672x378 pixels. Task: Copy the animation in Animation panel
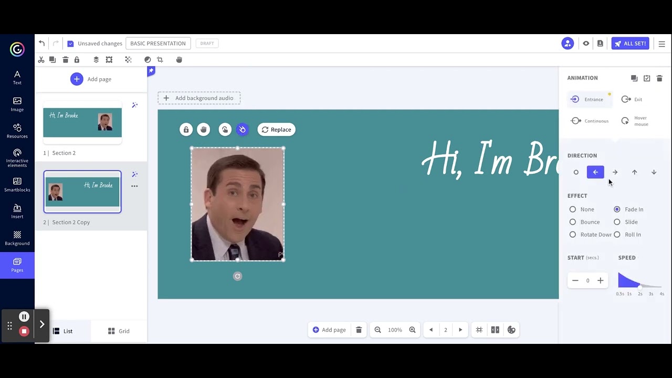coord(634,78)
